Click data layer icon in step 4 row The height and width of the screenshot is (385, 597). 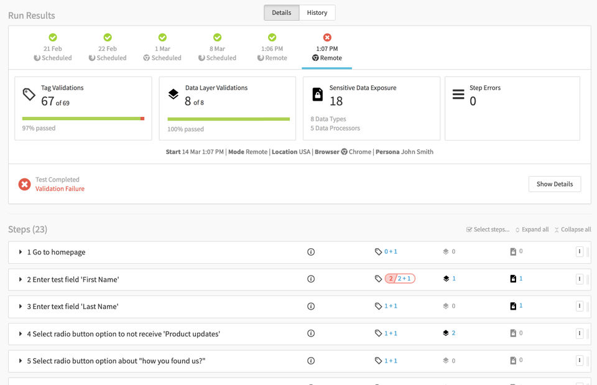pyautogui.click(x=445, y=333)
